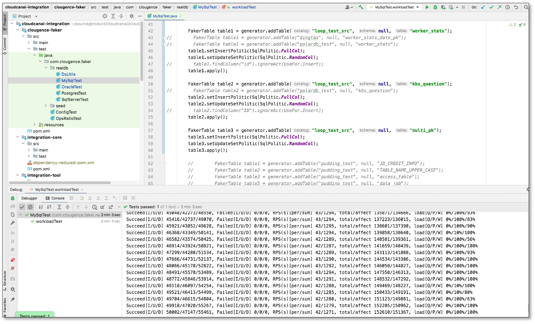This screenshot has width=535, height=324.
Task: Collapse the integration-core module node
Action: coord(18,137)
